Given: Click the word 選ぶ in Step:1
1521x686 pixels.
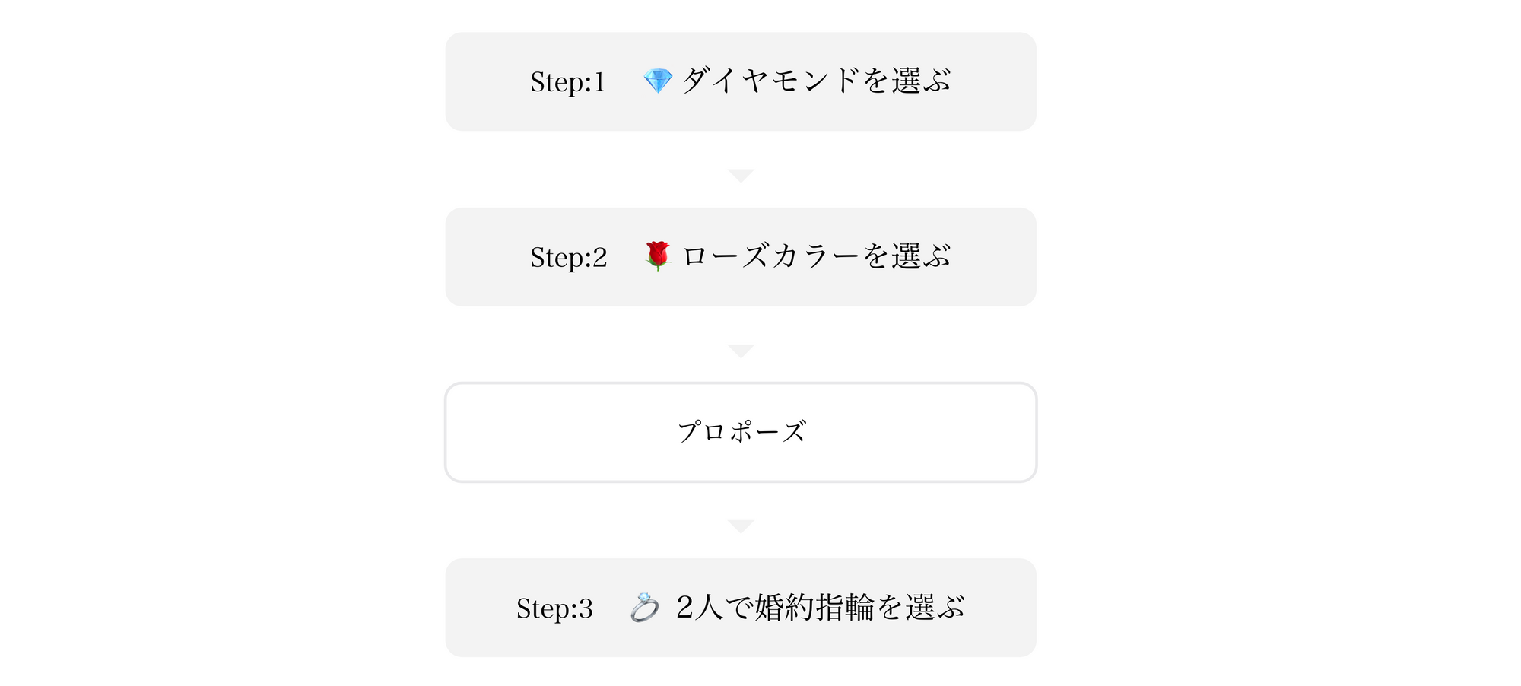Looking at the screenshot, I should 921,81.
